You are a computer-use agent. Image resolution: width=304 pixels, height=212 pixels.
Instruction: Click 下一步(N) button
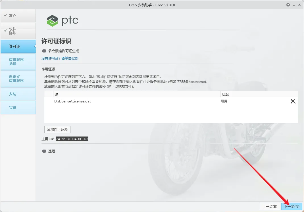[291, 206]
